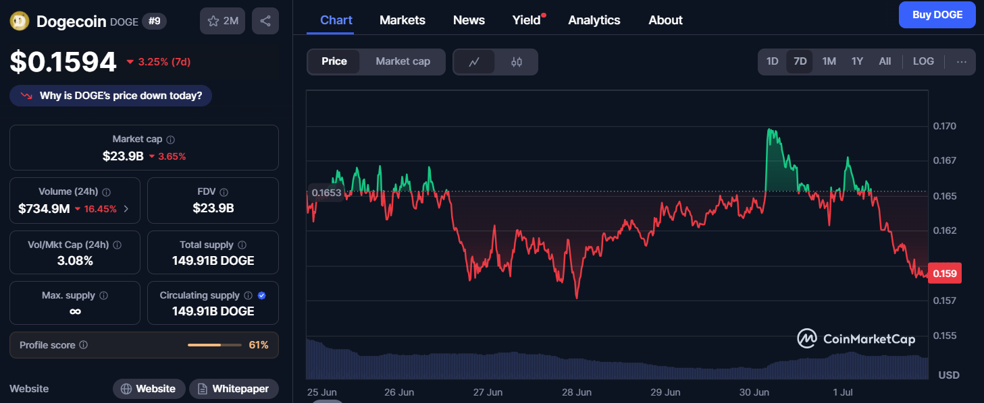Set chart range to 1Y

pos(857,61)
